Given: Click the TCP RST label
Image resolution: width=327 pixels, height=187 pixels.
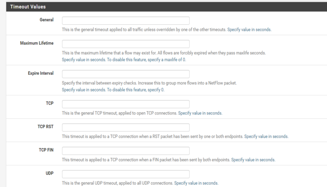Looking at the screenshot, I should point(45,127).
